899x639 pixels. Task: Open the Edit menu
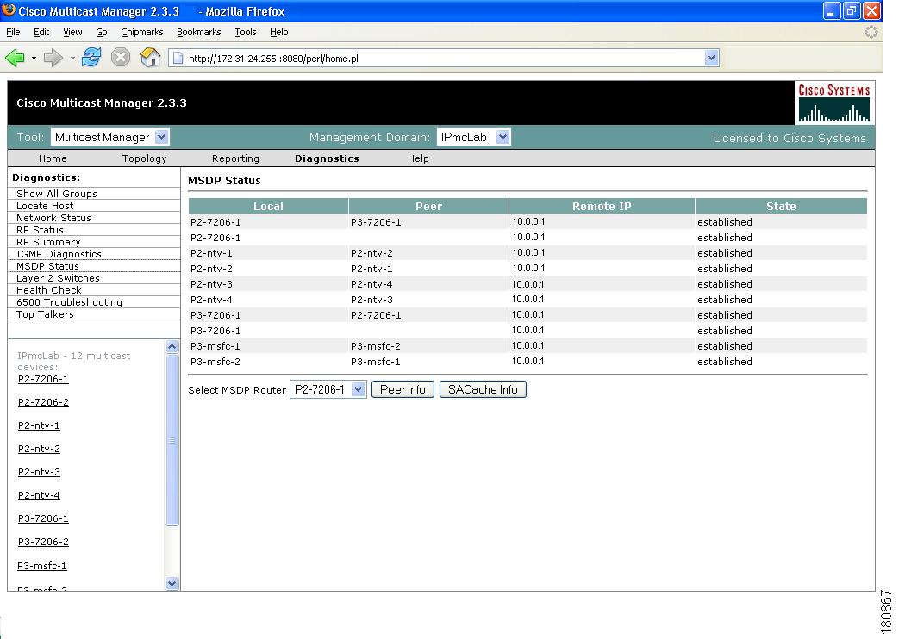[41, 32]
